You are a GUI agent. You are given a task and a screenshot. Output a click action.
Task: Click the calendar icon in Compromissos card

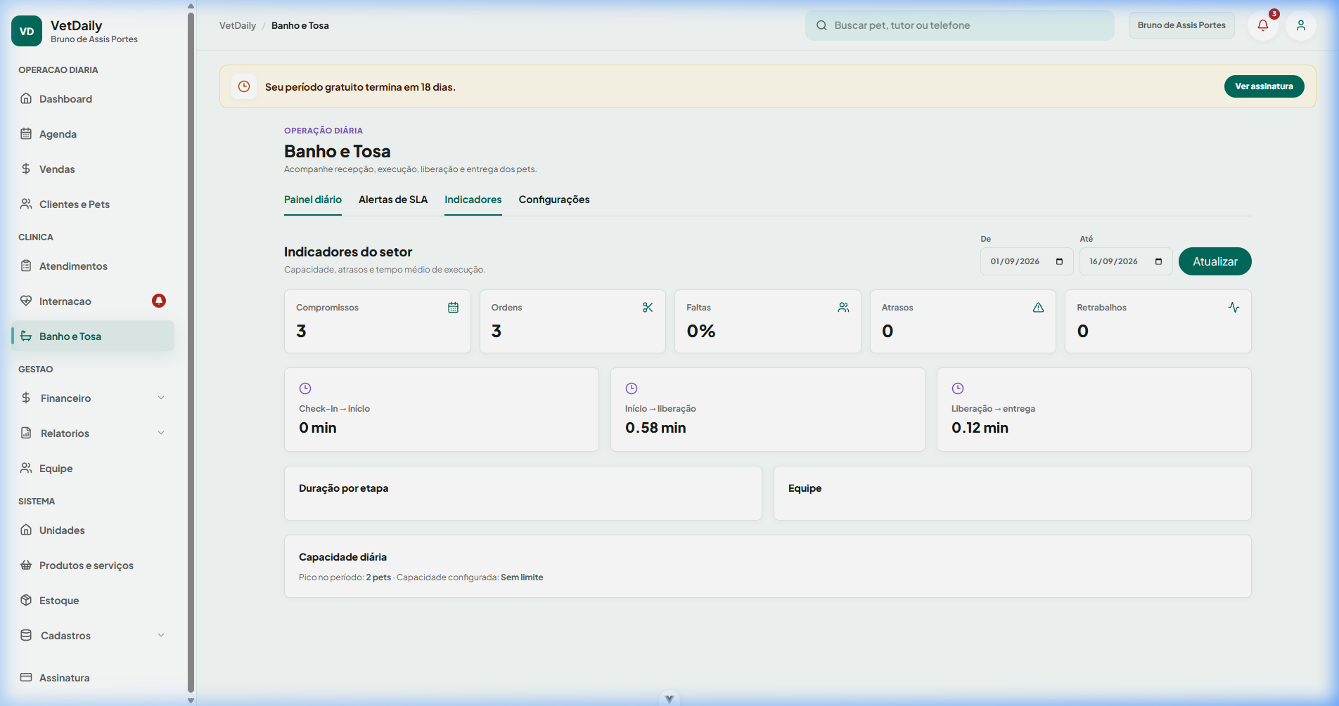point(454,308)
